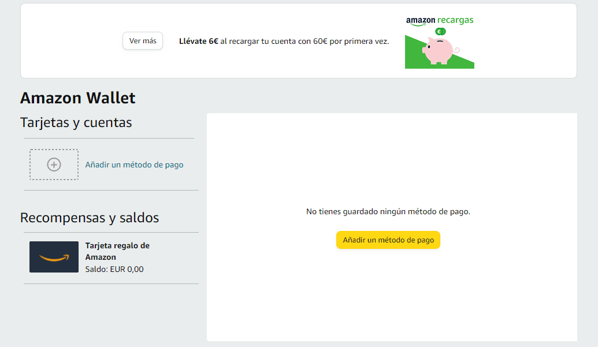Click the Saldo: EUR 0,00 balance text

click(x=114, y=269)
